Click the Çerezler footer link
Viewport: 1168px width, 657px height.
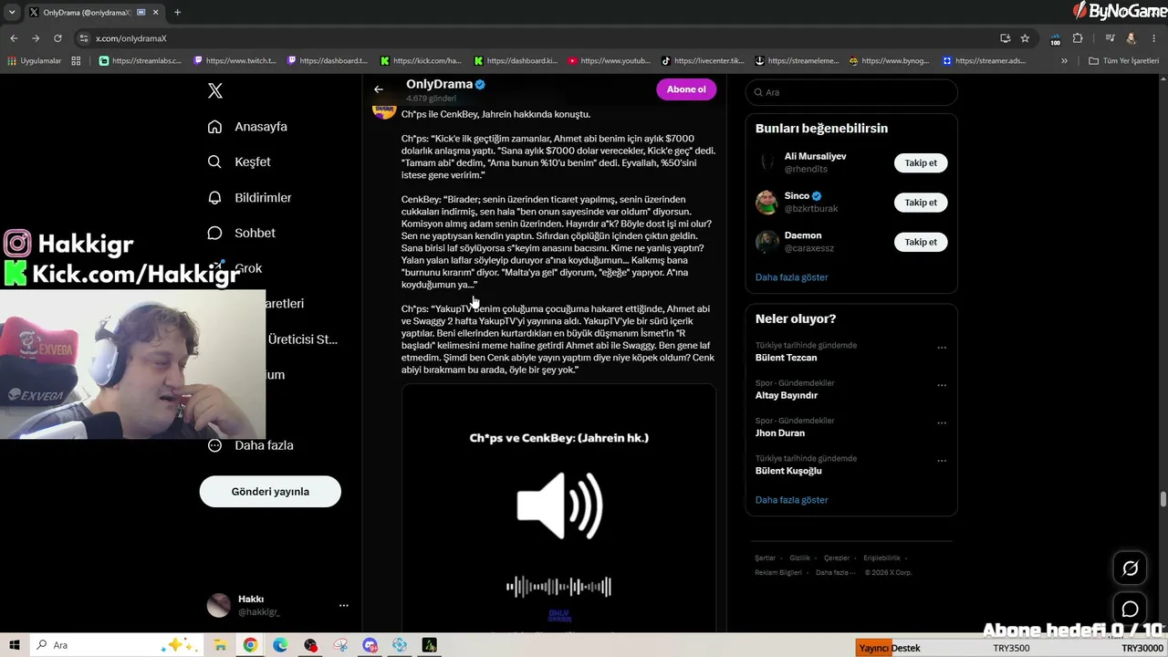point(837,558)
